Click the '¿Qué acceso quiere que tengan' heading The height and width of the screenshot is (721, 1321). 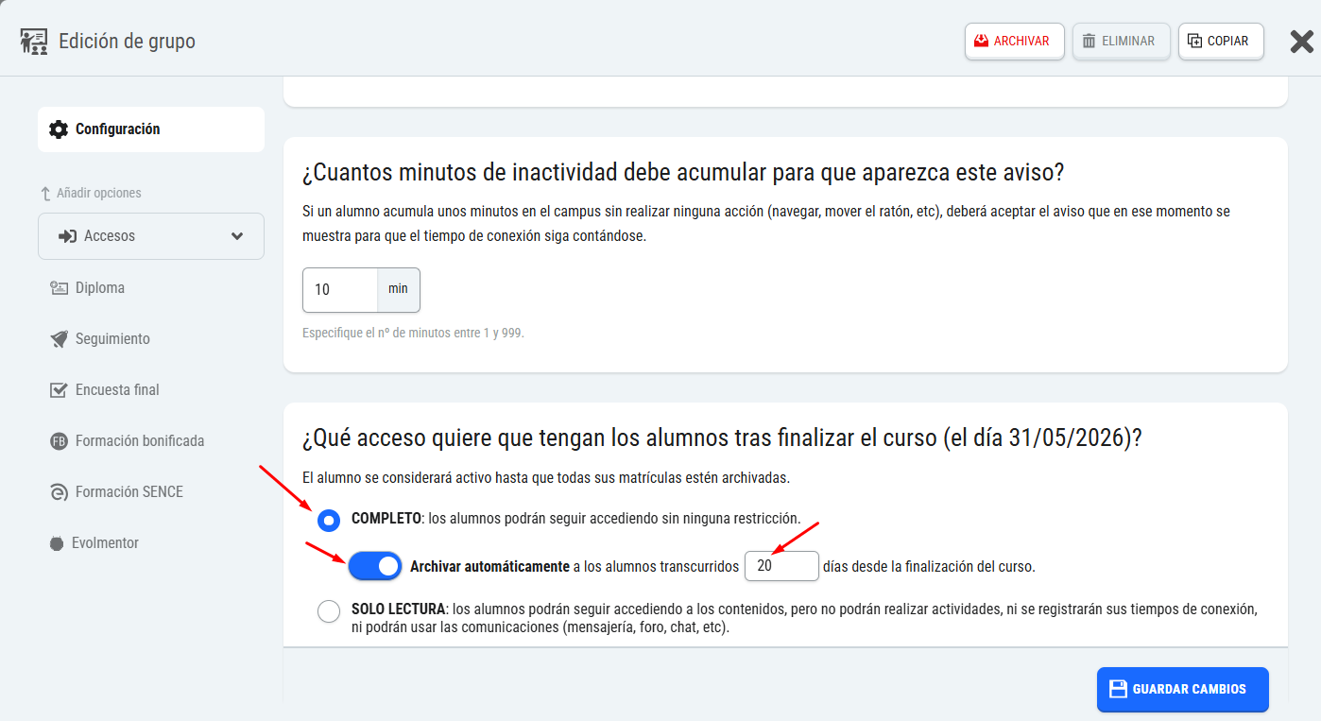(722, 438)
